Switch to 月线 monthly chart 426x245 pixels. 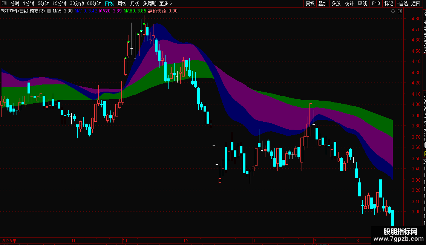(135, 3)
